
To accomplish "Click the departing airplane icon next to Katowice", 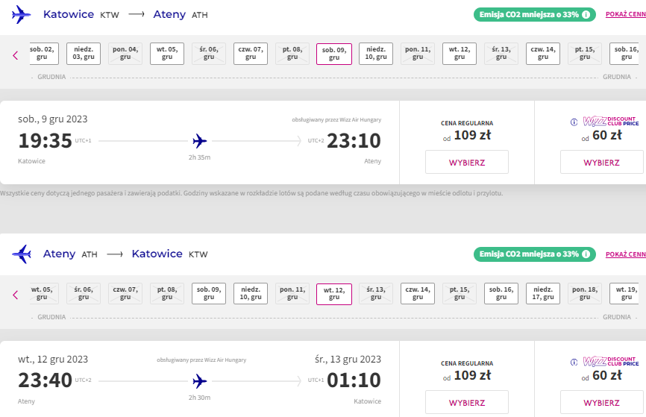I will point(21,15).
